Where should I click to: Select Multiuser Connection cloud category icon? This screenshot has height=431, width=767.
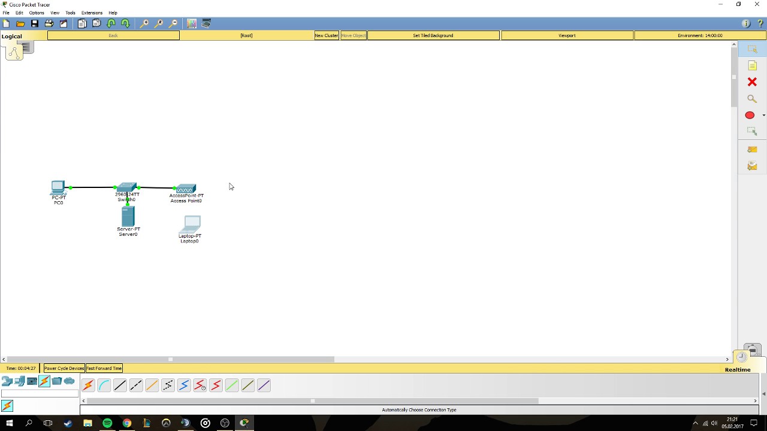(x=70, y=381)
